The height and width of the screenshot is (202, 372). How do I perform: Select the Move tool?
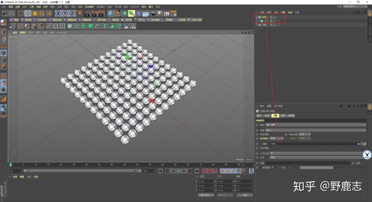point(28,13)
